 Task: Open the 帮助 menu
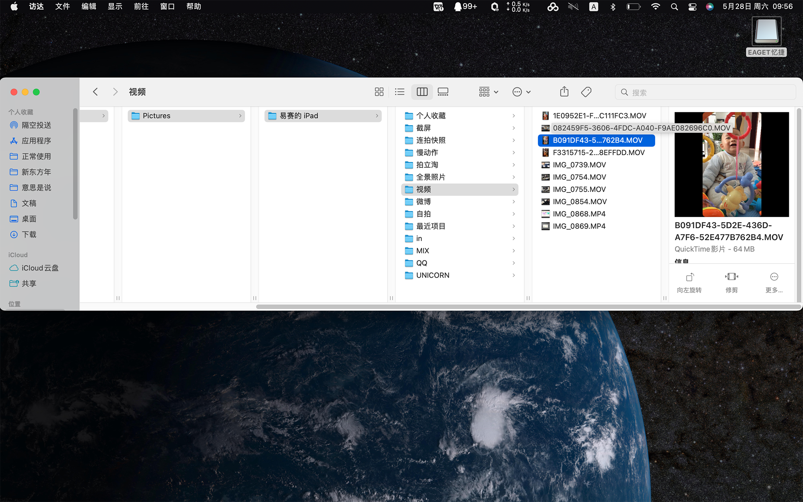(x=194, y=7)
